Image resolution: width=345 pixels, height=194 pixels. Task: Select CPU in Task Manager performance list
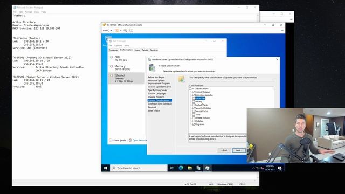pyautogui.click(x=127, y=58)
